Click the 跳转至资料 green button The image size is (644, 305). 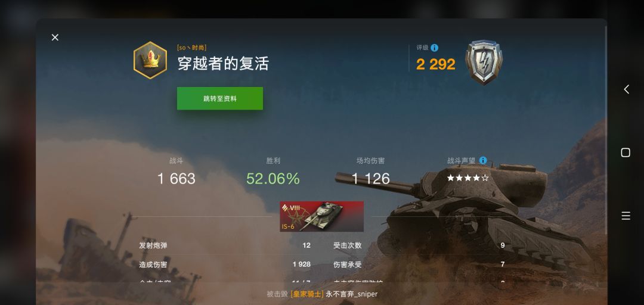(219, 98)
